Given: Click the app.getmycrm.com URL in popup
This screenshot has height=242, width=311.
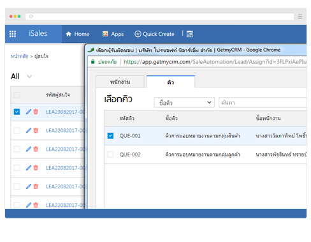Looking at the screenshot, I should [215, 62].
